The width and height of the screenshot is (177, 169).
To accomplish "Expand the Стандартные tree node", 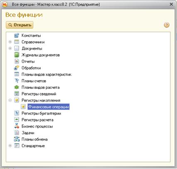I will click(10, 145).
